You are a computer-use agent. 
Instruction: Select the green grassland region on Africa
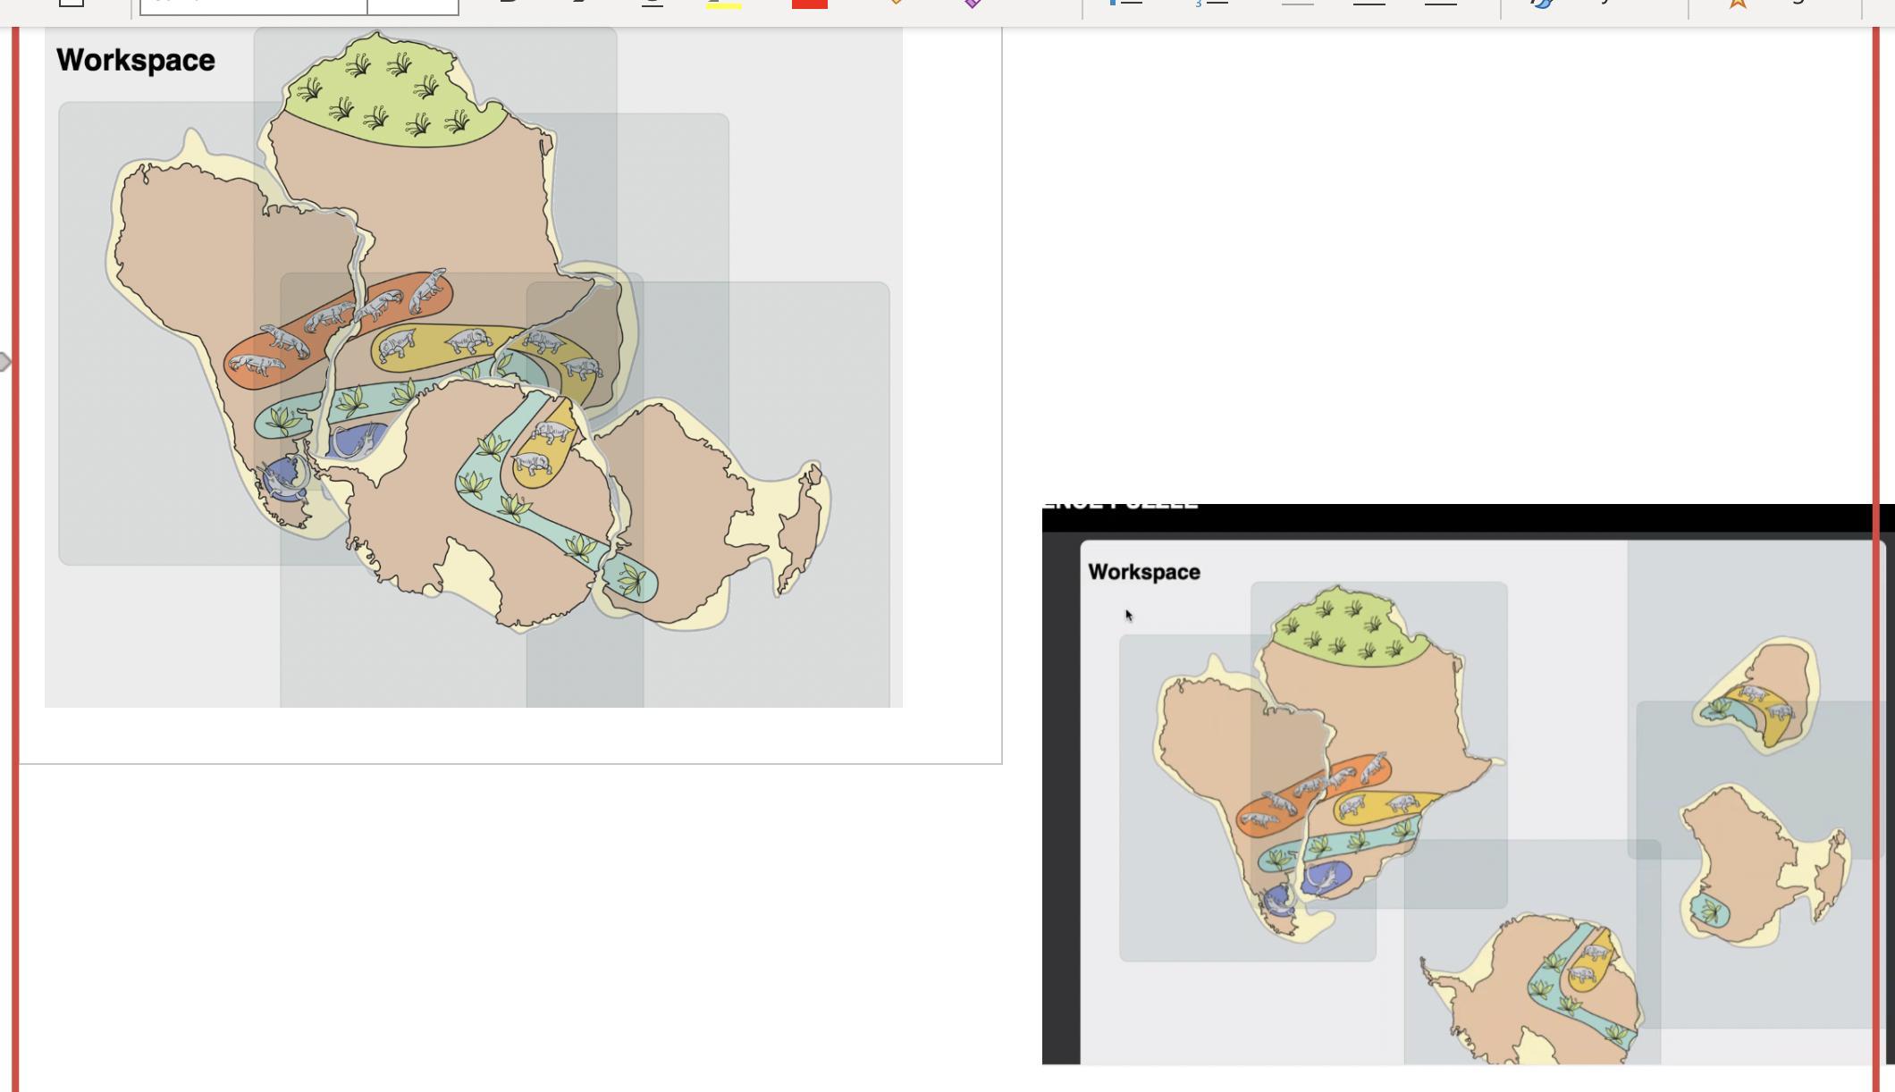(393, 98)
